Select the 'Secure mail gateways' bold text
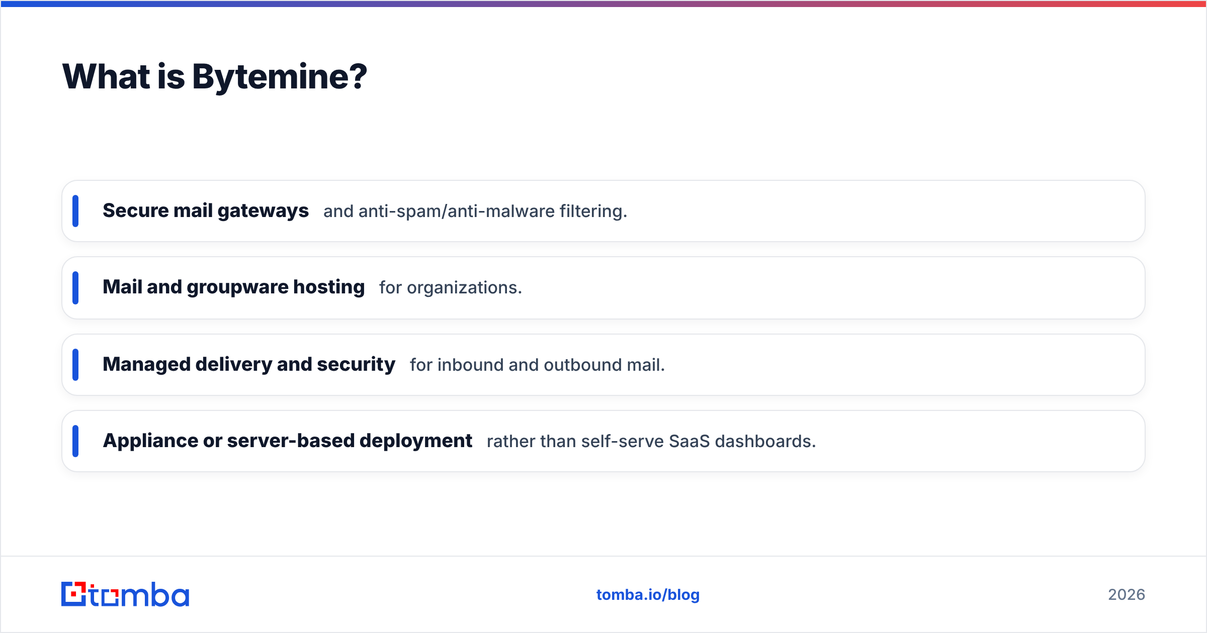This screenshot has width=1207, height=633. [206, 210]
